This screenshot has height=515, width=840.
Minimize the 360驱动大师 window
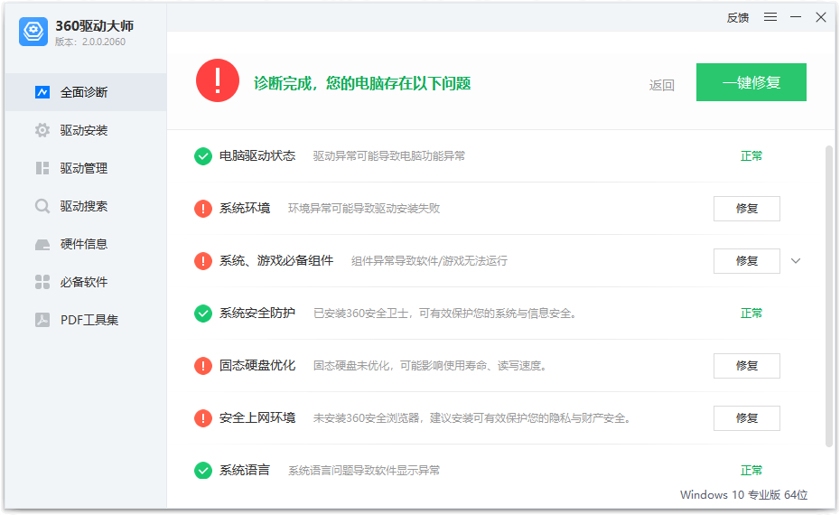click(x=796, y=17)
